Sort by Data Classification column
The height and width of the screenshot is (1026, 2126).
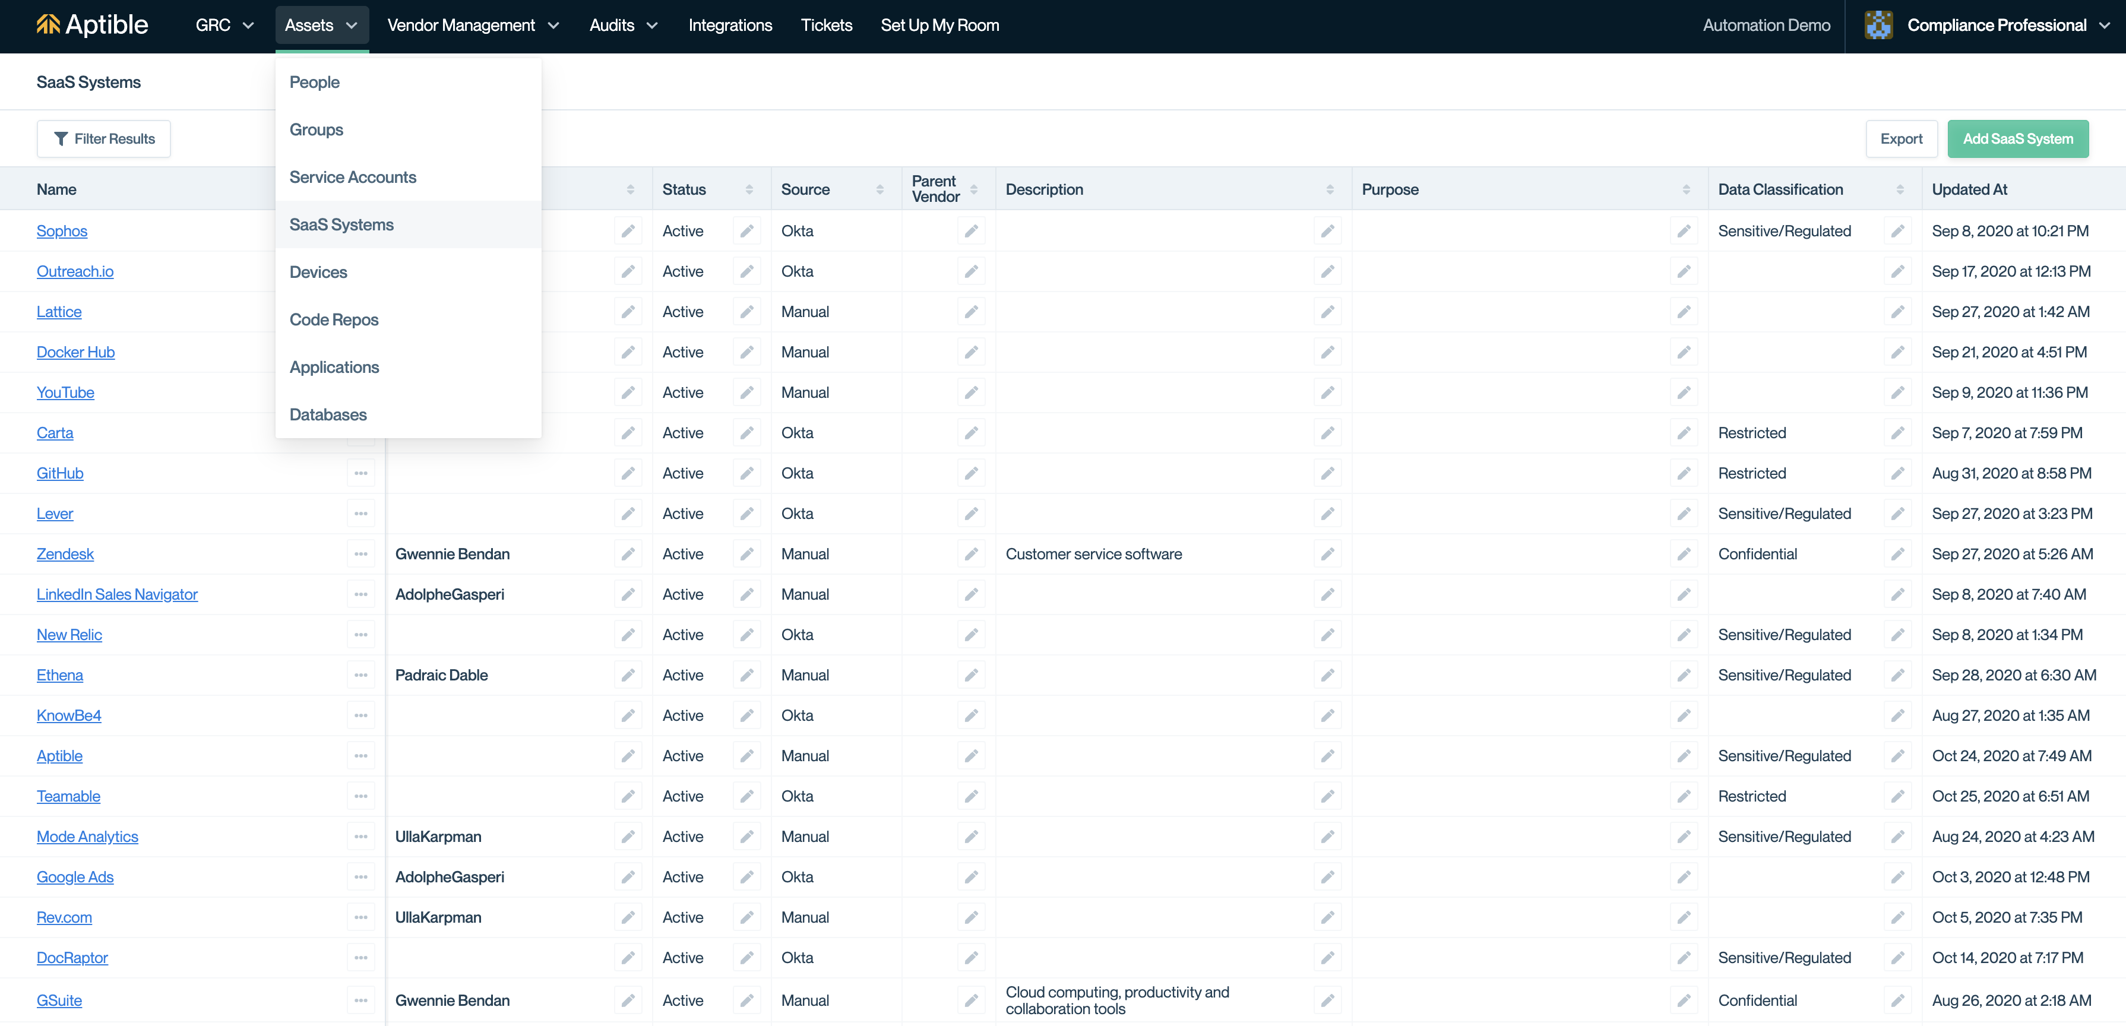tap(1899, 190)
